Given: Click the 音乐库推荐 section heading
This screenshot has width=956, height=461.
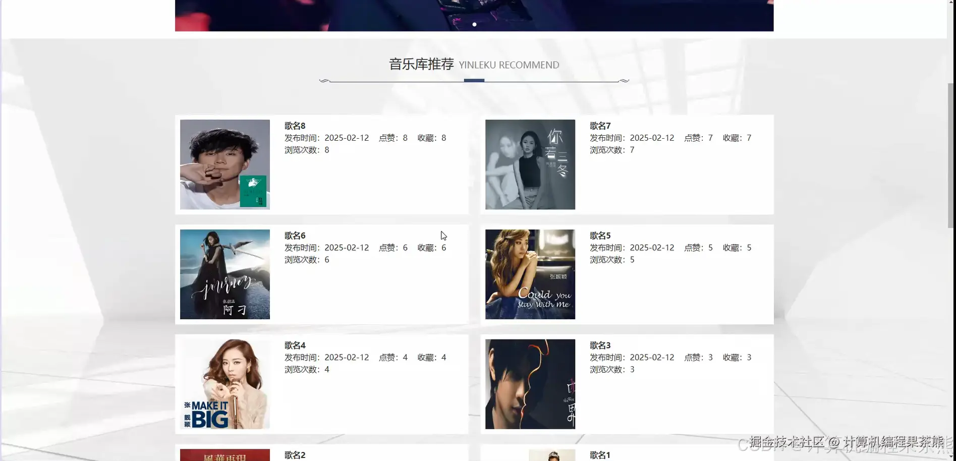Looking at the screenshot, I should (x=422, y=64).
